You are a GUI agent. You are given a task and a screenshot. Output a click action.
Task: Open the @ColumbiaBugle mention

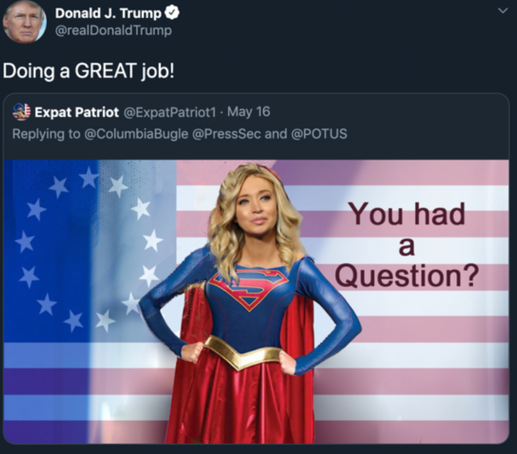(137, 134)
